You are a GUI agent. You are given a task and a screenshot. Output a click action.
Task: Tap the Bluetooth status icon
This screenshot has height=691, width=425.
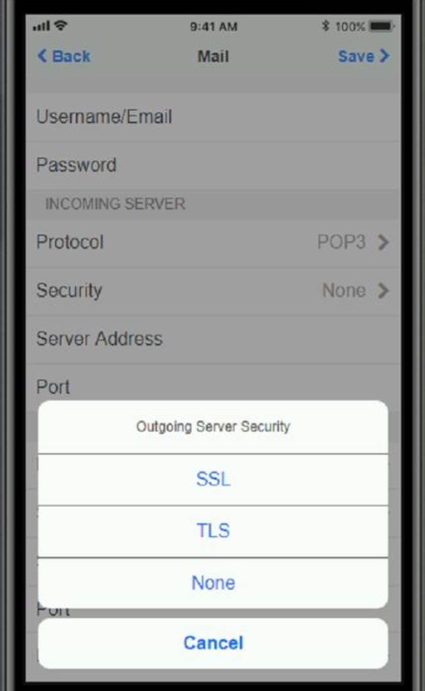(326, 26)
